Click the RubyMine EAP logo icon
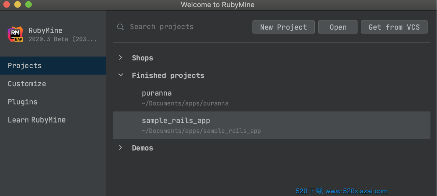Screen dimensions: 437x196 point(15,34)
